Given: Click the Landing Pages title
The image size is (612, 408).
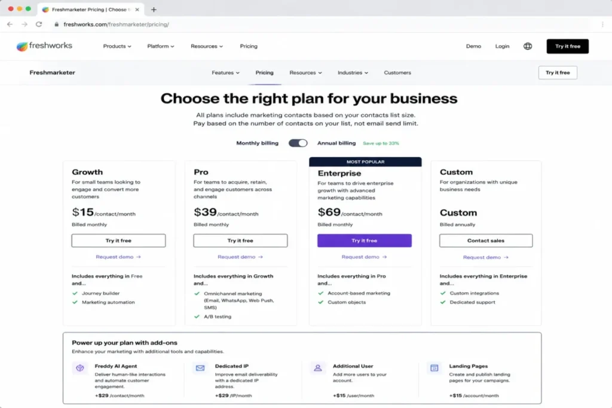Looking at the screenshot, I should tap(469, 366).
